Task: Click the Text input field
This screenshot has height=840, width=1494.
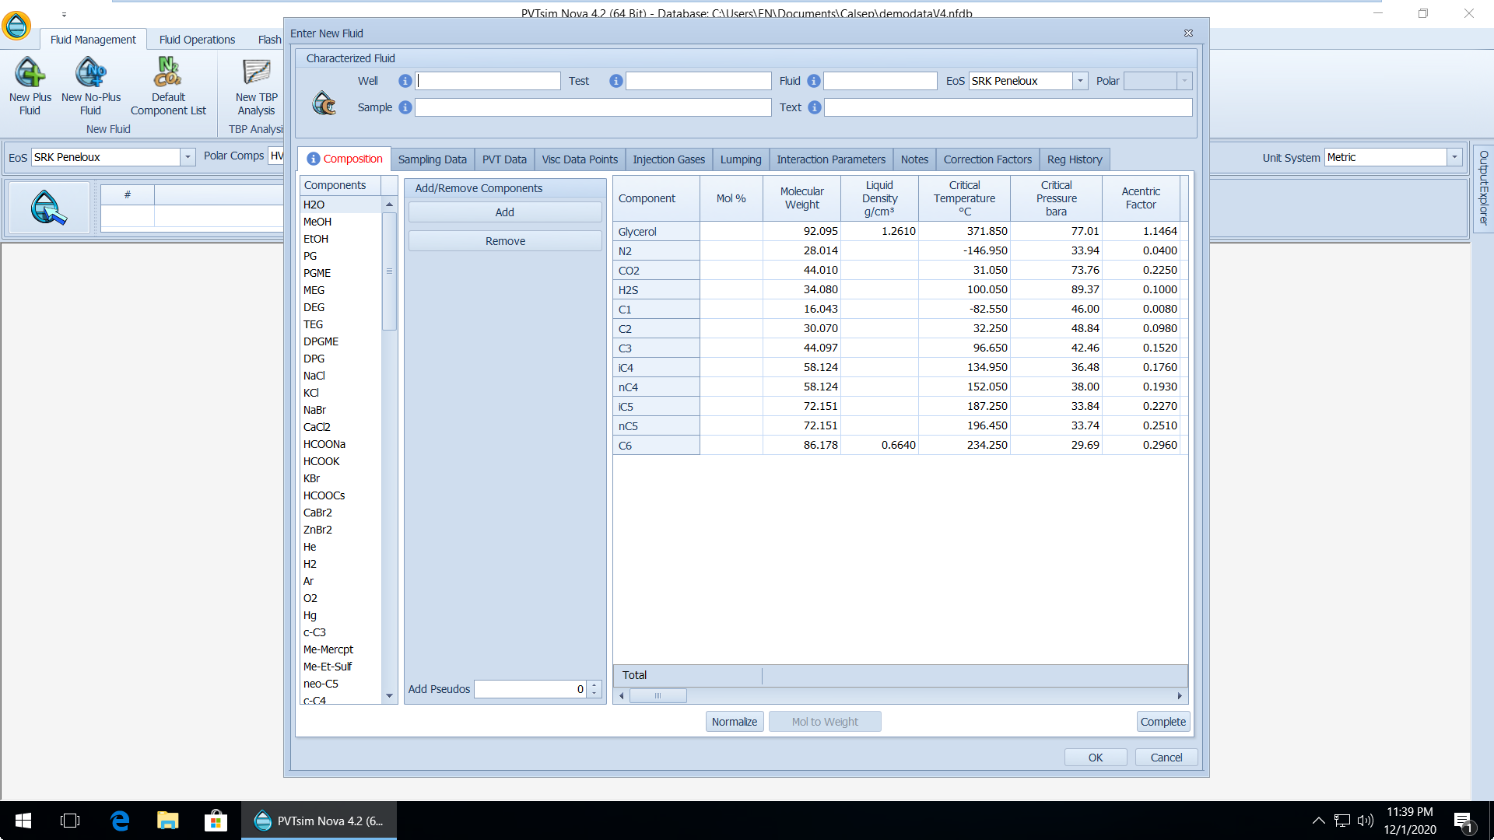Action: [1008, 107]
